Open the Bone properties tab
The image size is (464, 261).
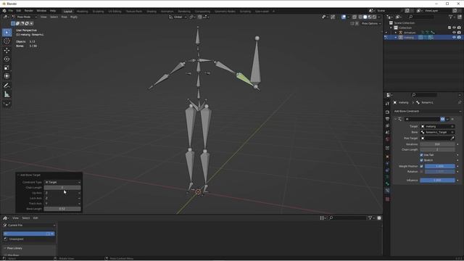point(387,183)
